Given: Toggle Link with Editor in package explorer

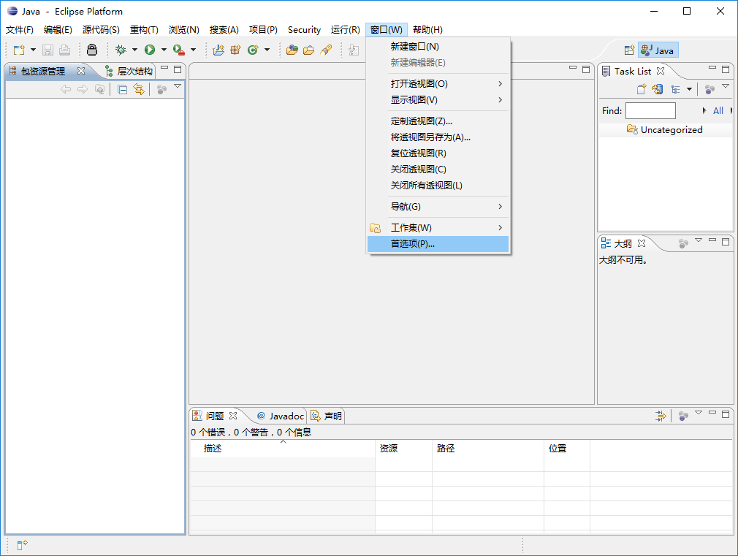Looking at the screenshot, I should 139,89.
